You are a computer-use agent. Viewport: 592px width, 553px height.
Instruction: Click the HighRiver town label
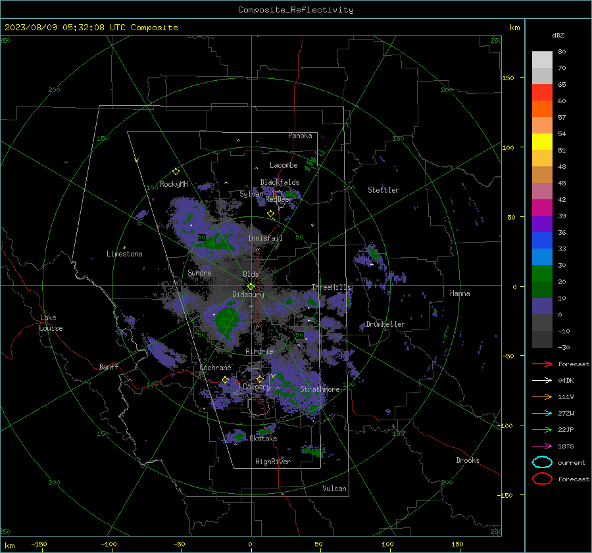tap(273, 462)
